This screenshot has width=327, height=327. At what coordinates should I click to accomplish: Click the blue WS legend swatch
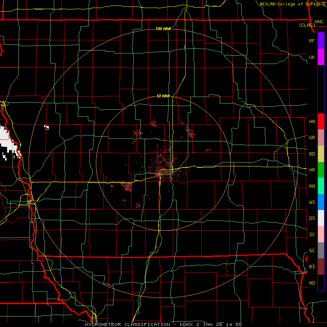pos(321,202)
